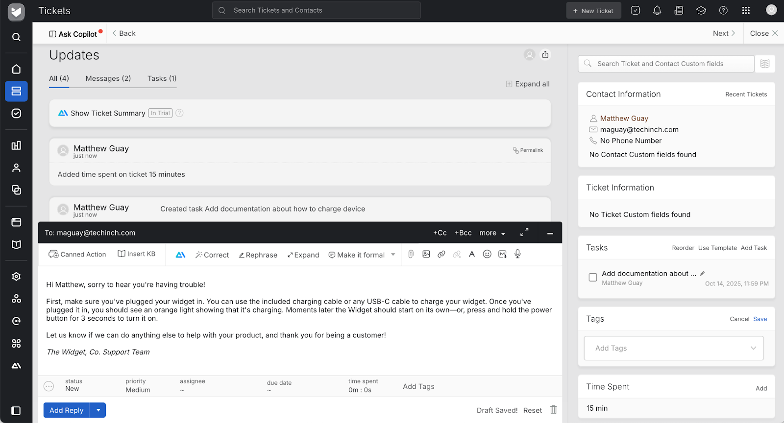Set the assignee field

tap(192, 386)
